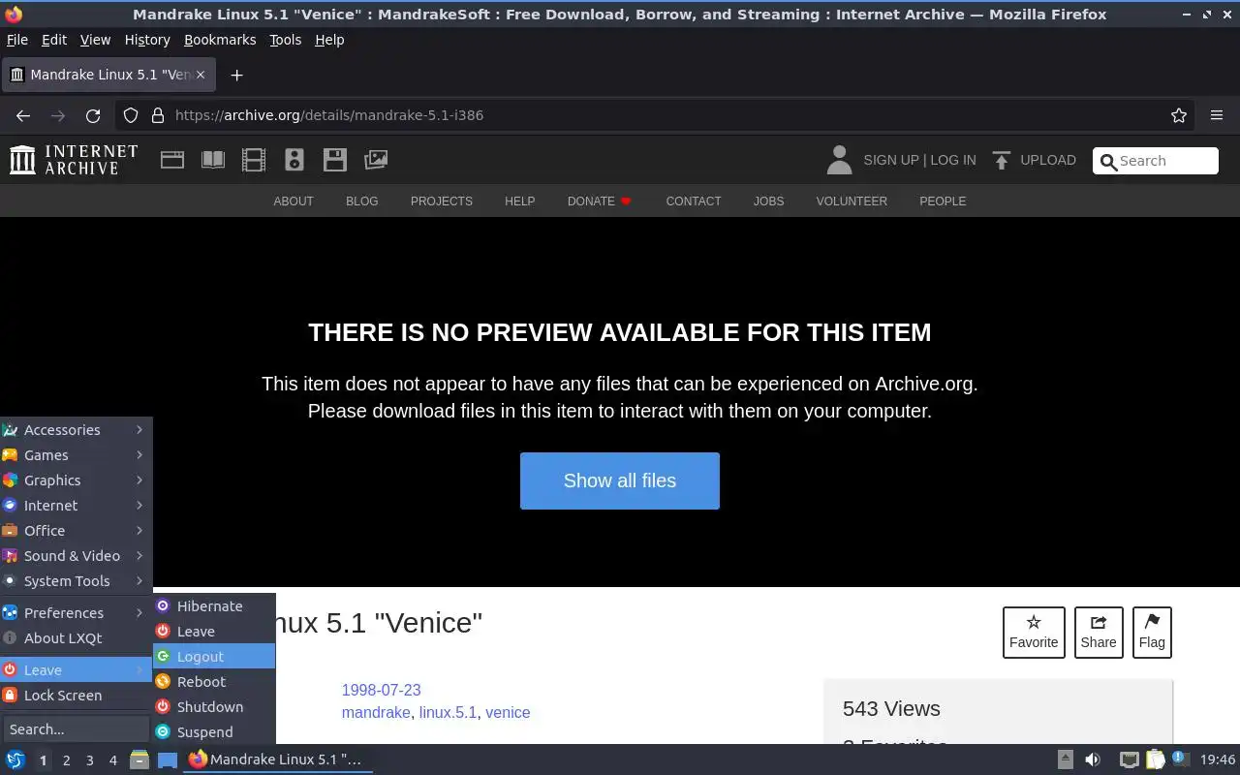Screen dimensions: 1240x775
Task: Click the venice topic link
Action: point(508,713)
